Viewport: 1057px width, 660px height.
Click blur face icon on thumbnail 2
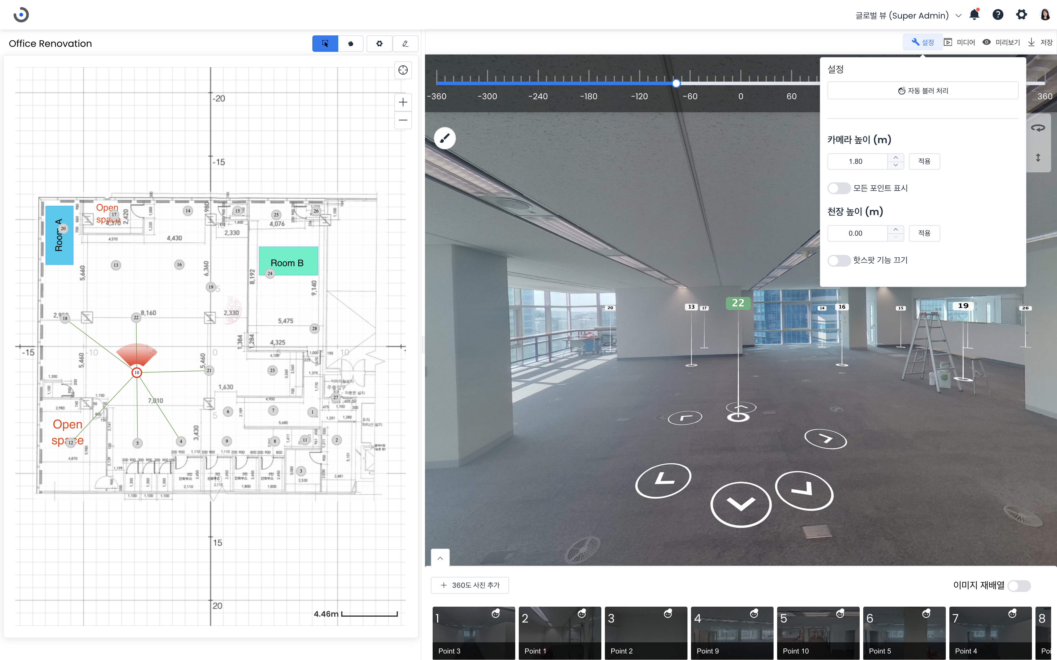pyautogui.click(x=582, y=614)
